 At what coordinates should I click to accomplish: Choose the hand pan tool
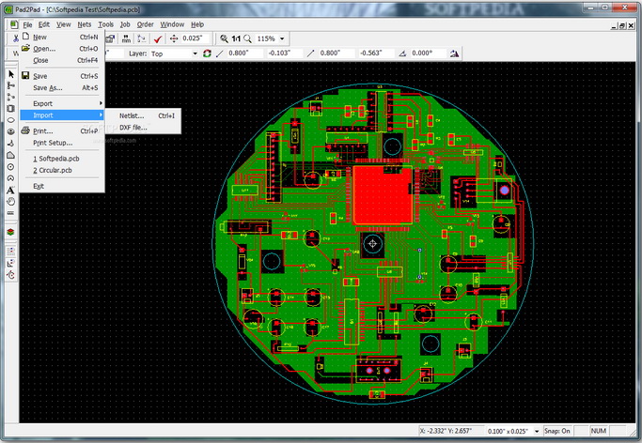point(11,201)
